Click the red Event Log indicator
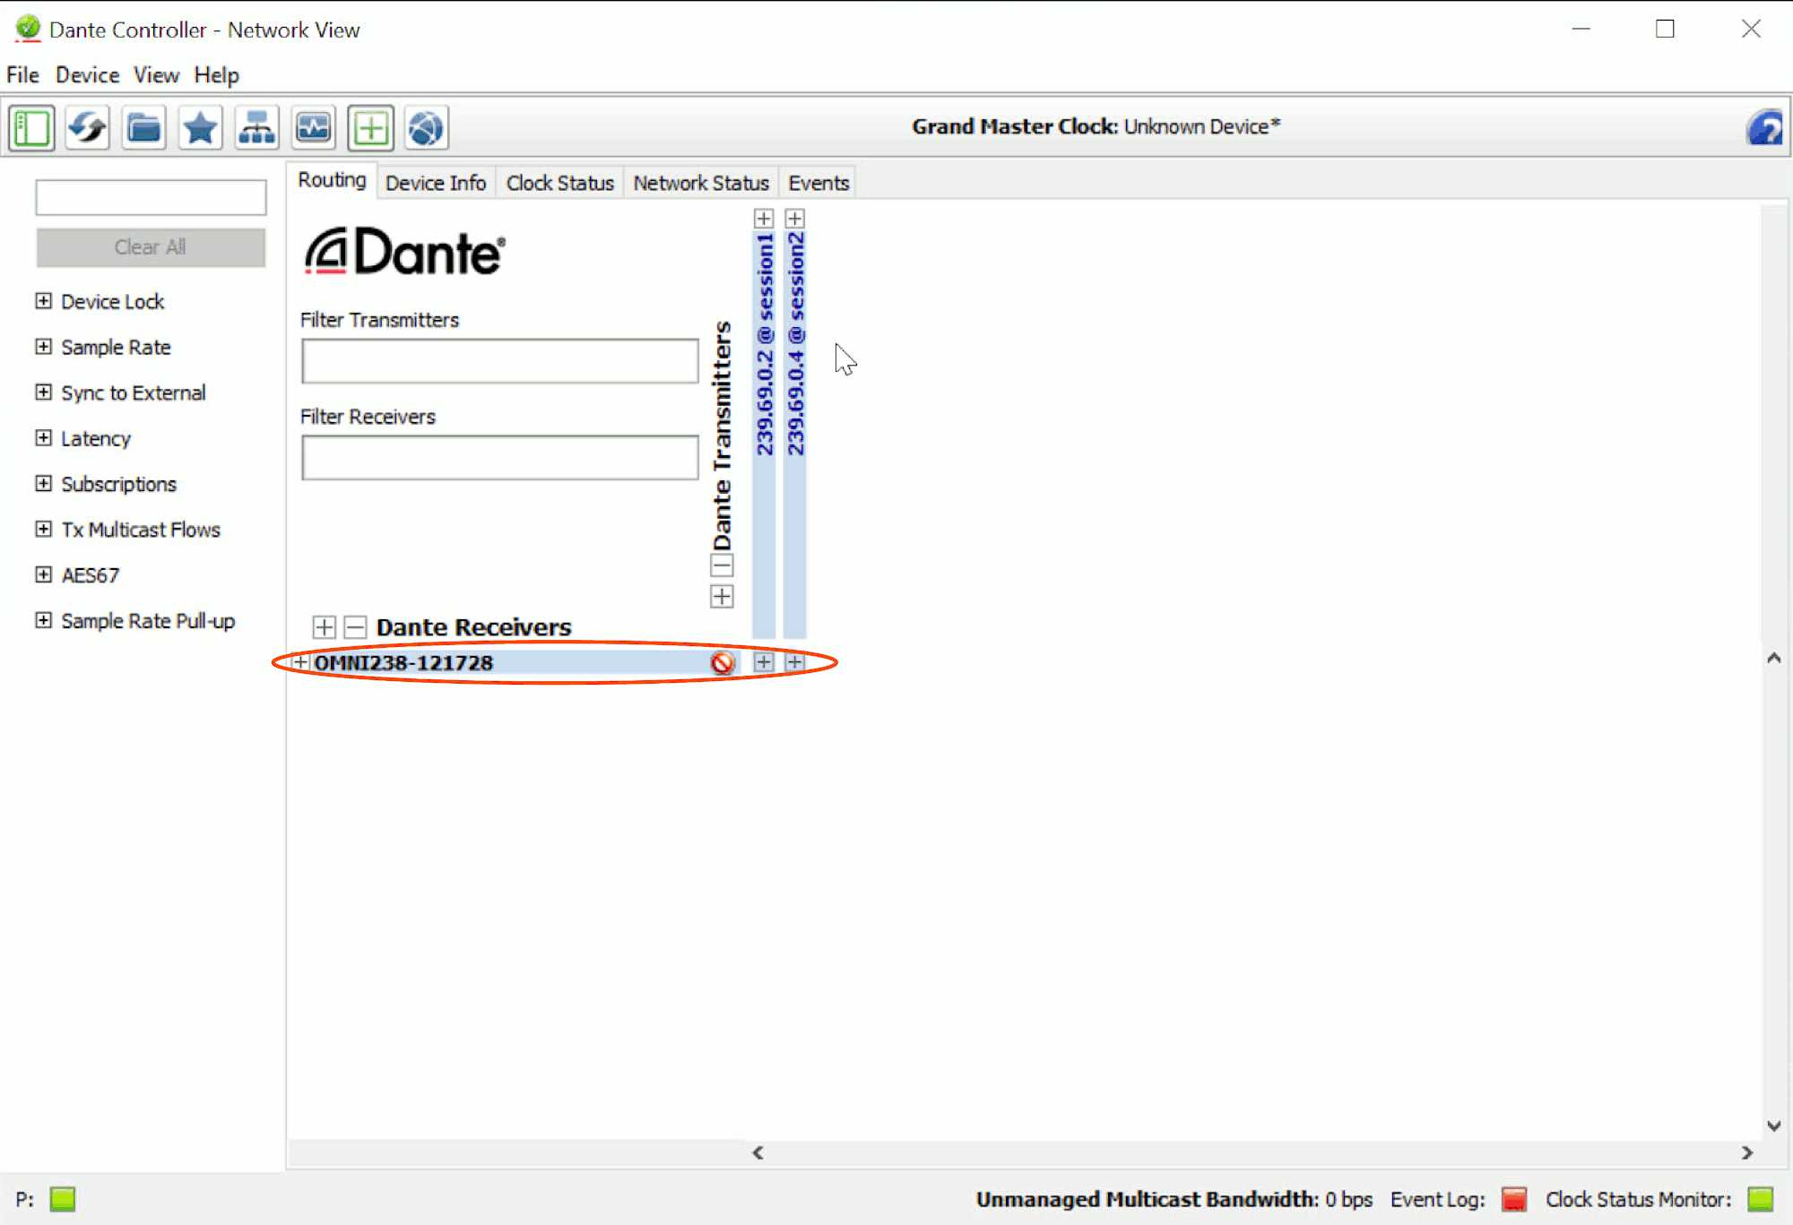 (x=1514, y=1199)
